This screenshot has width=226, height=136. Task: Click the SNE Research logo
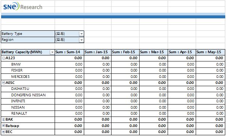pos(22,6)
